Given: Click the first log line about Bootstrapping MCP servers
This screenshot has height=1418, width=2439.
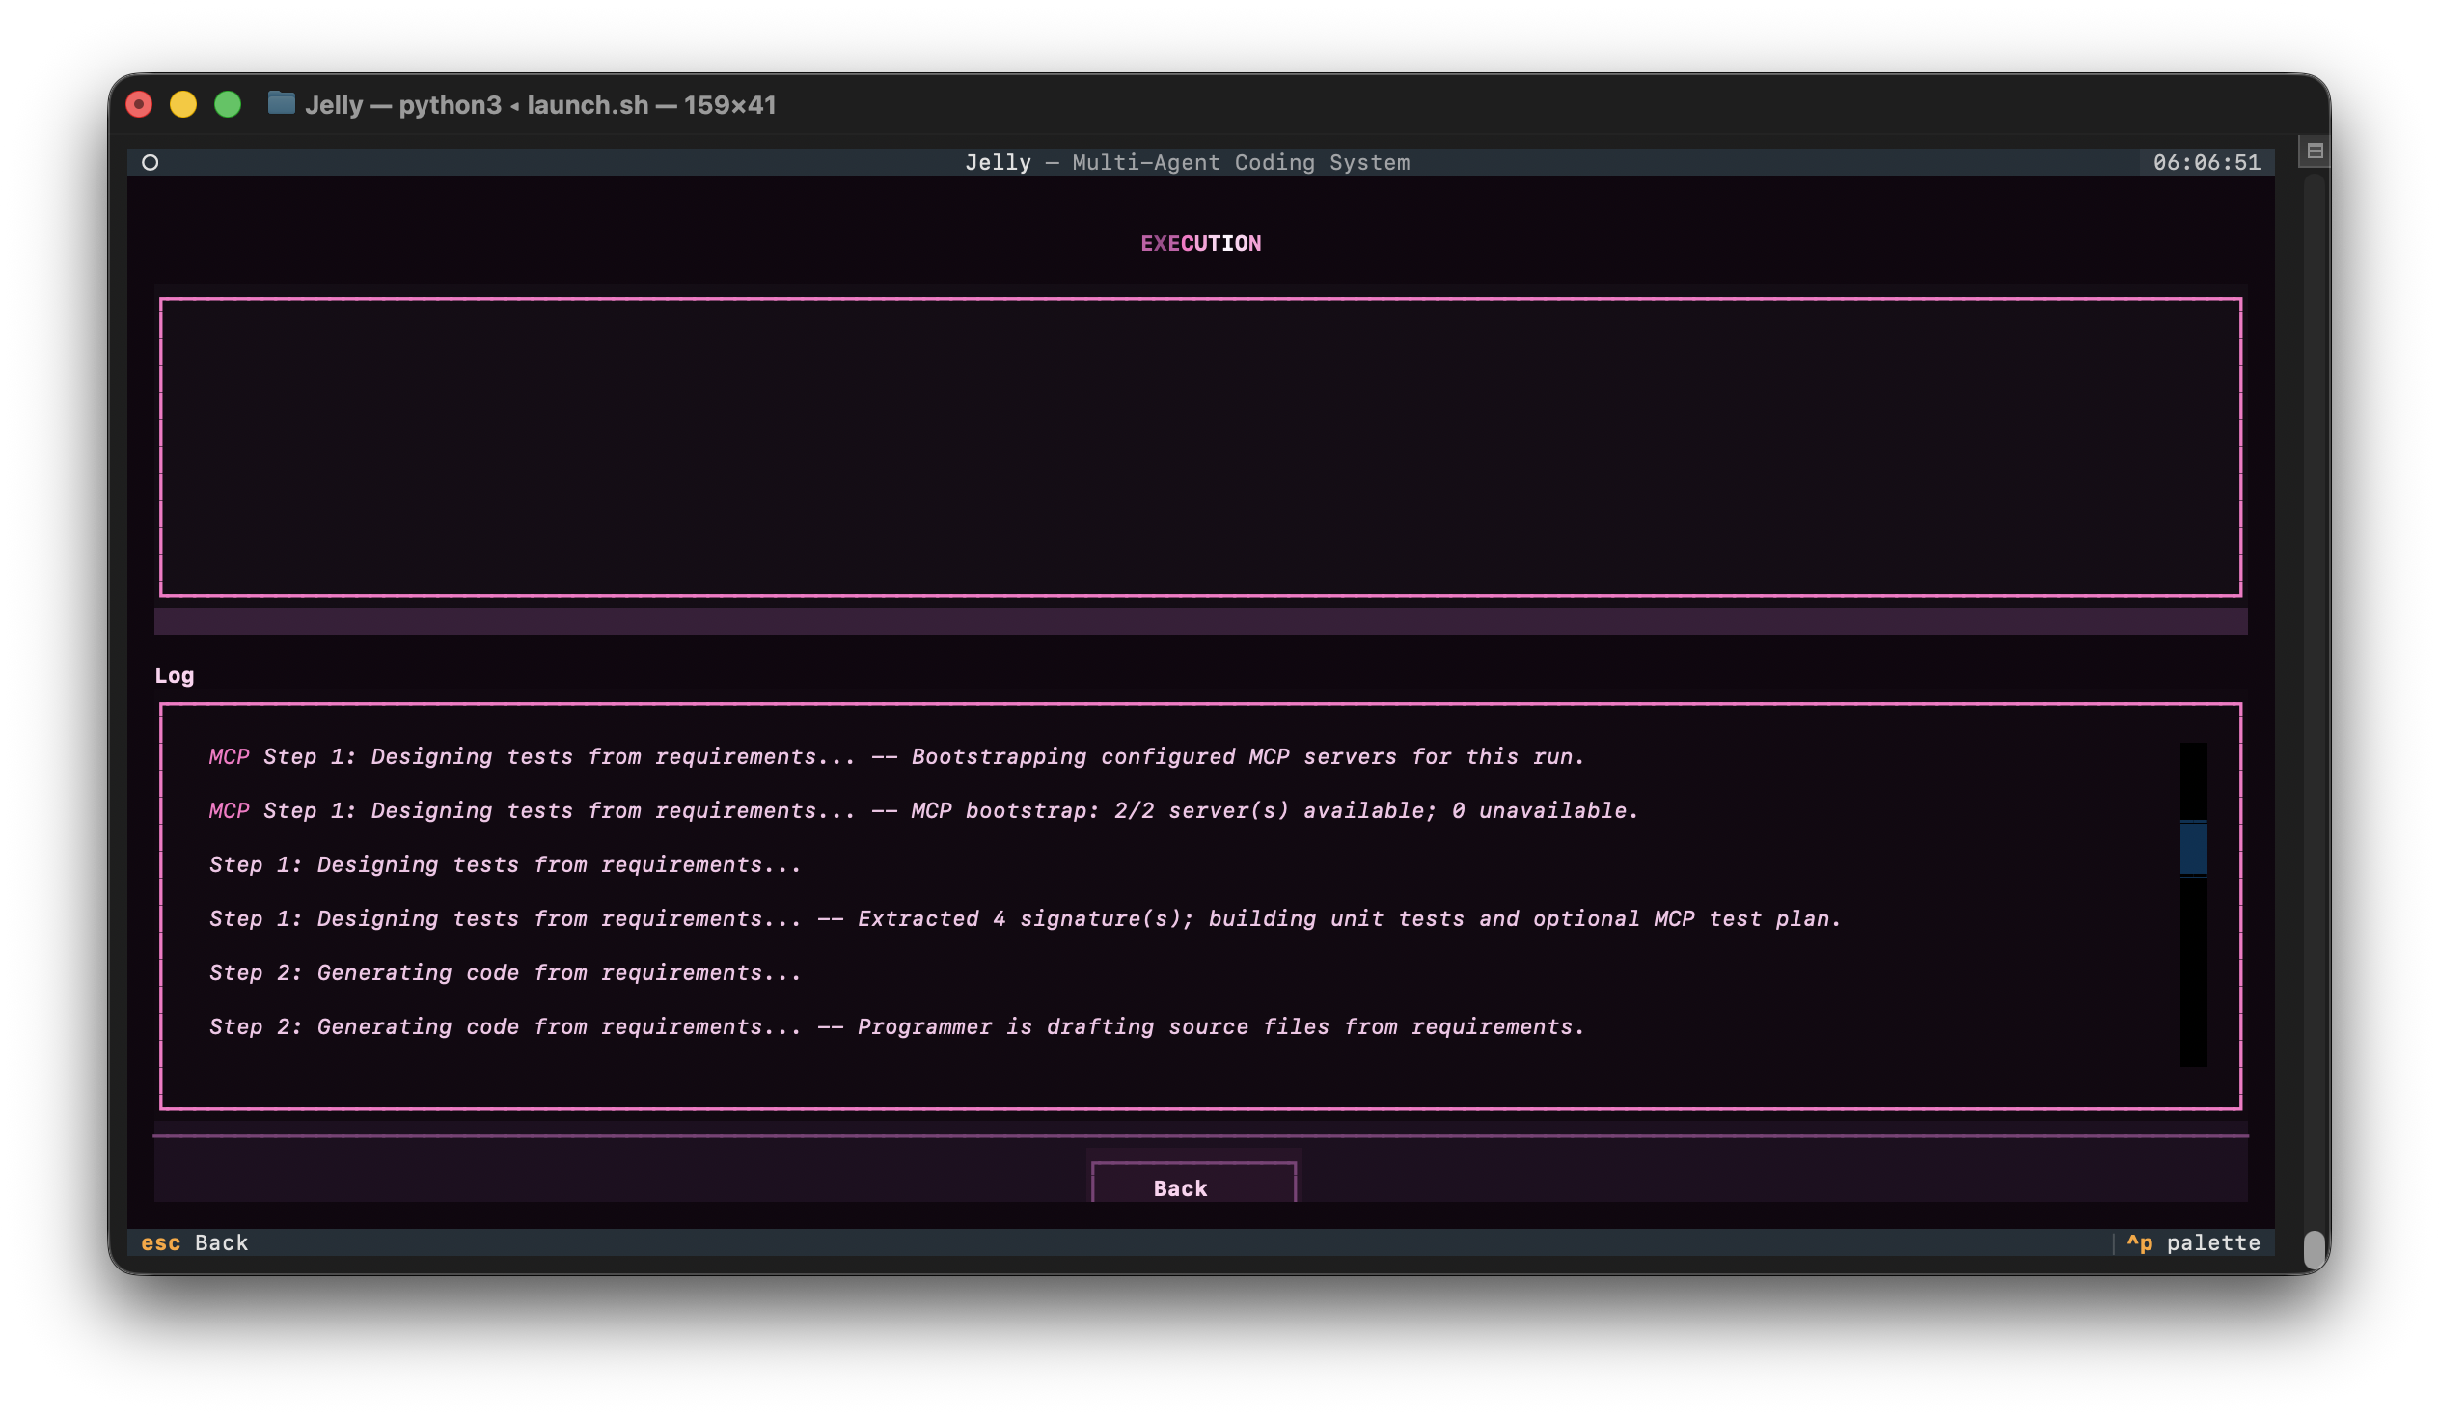Looking at the screenshot, I should [x=896, y=757].
